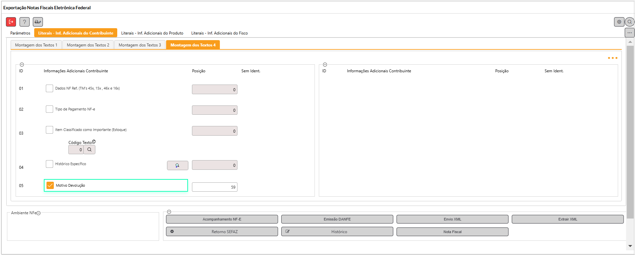Screen dimensions: 635x255
Task: Click the Acompanhamento NF-E button
Action: click(222, 219)
